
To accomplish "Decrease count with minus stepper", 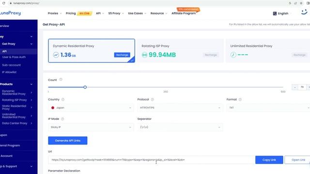I will pyautogui.click(x=295, y=87).
